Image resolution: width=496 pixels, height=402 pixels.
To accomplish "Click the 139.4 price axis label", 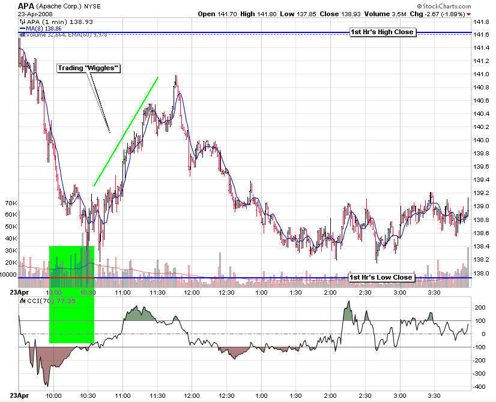I will (481, 180).
